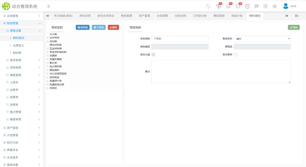Expand the 五金材料类 tree node

point(48,49)
